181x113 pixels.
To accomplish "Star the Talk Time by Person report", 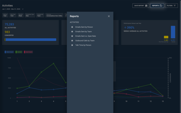I will point(72,45).
